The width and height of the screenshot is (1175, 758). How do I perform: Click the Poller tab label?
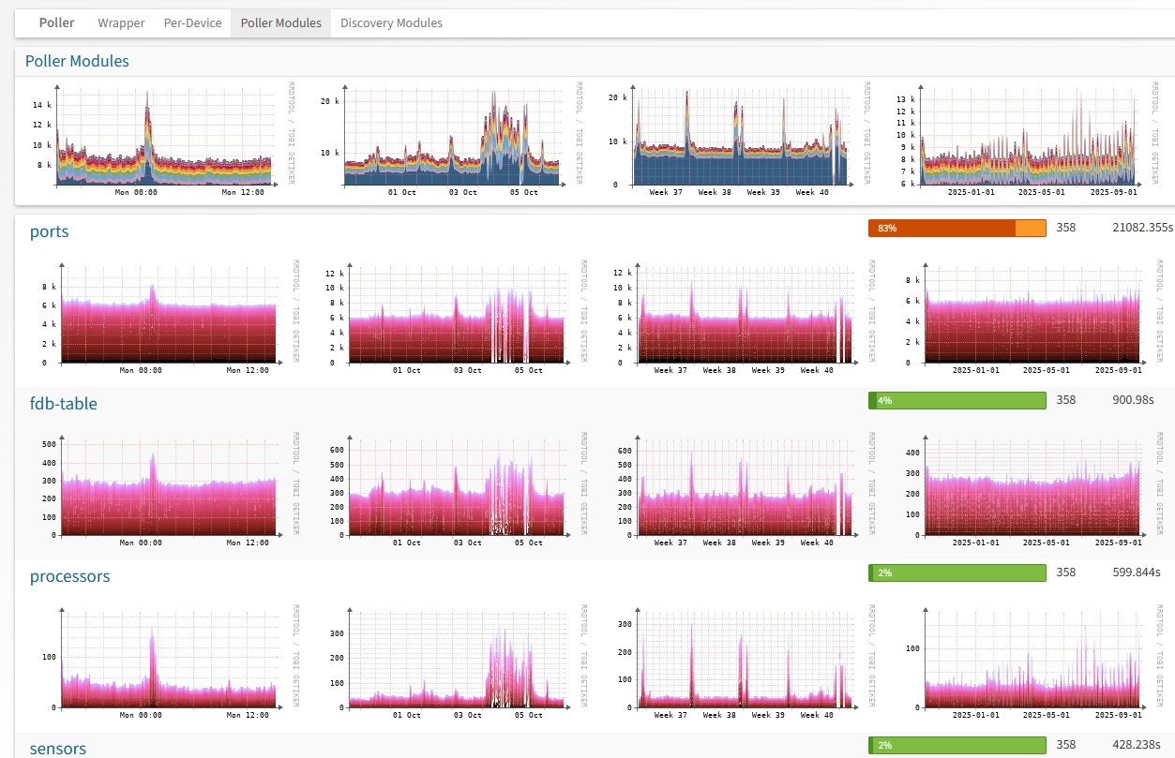click(x=57, y=22)
